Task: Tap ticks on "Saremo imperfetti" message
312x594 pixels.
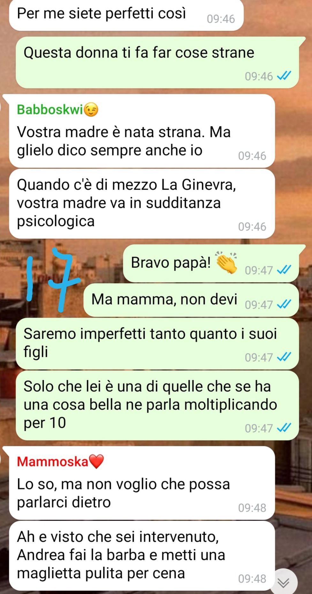Action: 284,357
